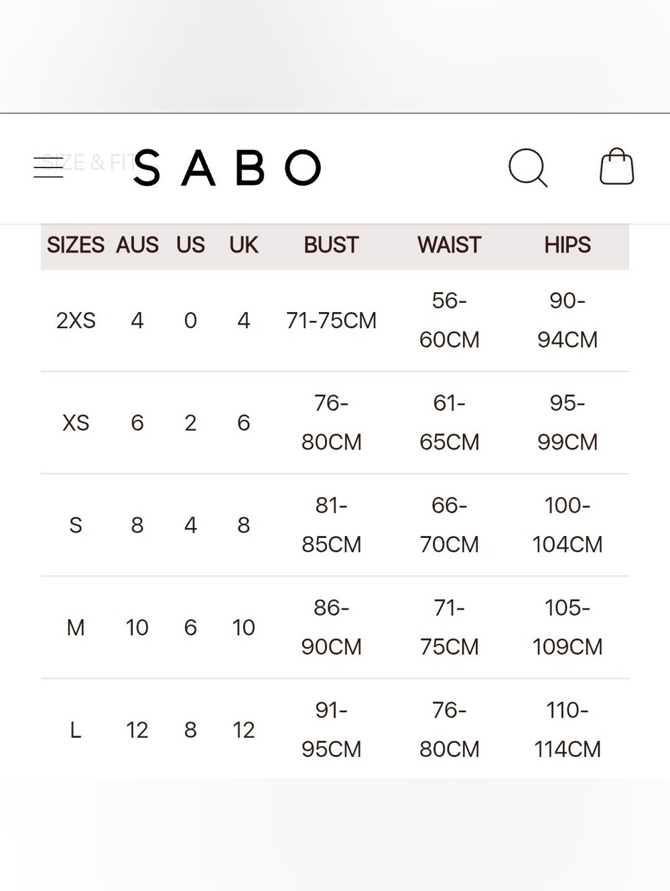
Task: Click the BUST column header
Action: 331,245
